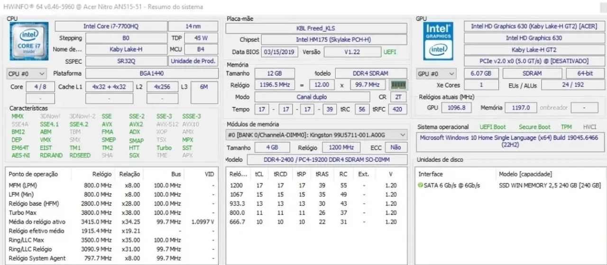Click the AVX2 feature flag
This screenshot has width=607, height=265.
tap(136, 124)
